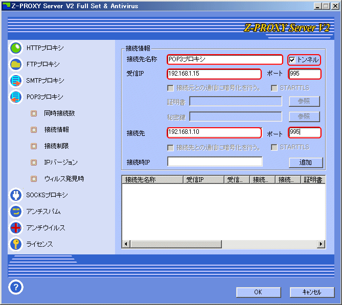Open the HTTPプロキシ menu label
The width and height of the screenshot is (342, 305).
(x=45, y=48)
